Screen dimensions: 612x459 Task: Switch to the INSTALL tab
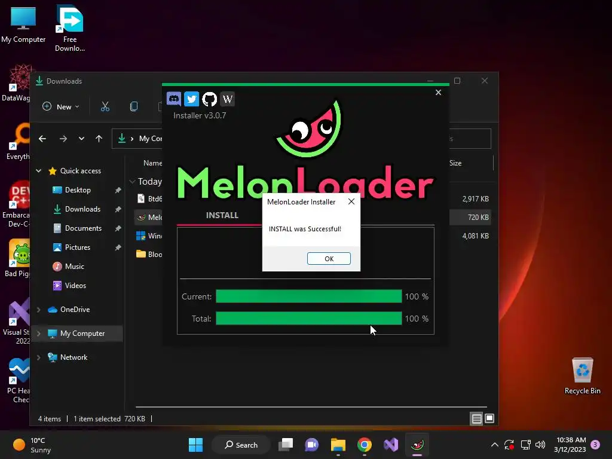(222, 215)
